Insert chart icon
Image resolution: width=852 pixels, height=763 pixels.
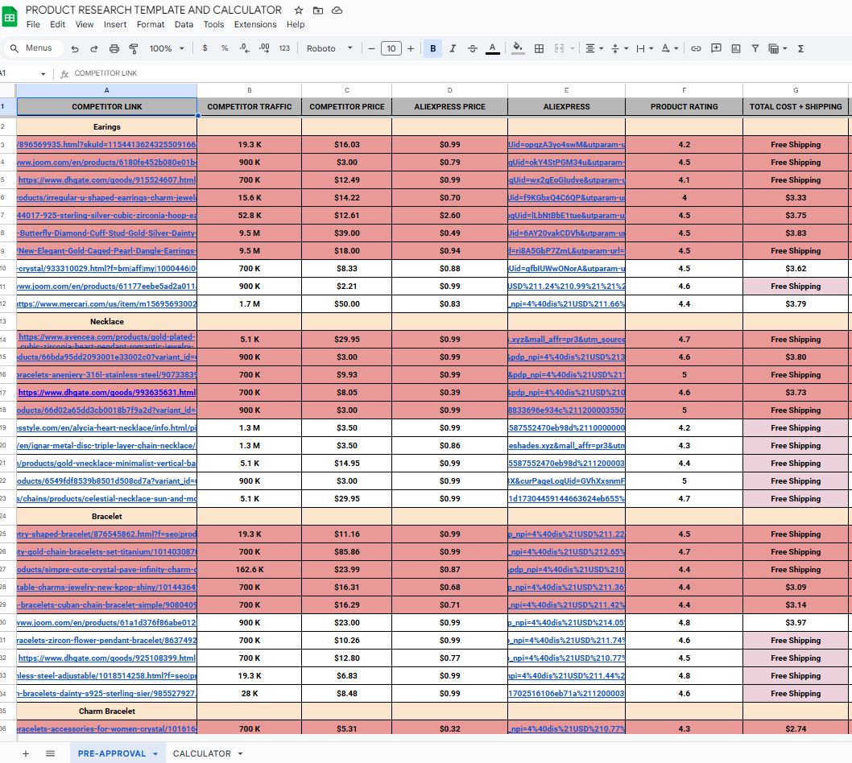736,49
